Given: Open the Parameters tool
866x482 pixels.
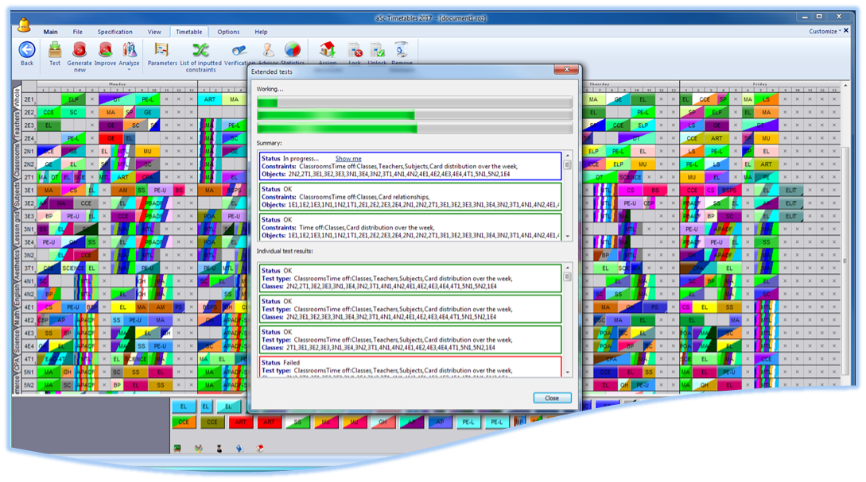Looking at the screenshot, I should 162,50.
